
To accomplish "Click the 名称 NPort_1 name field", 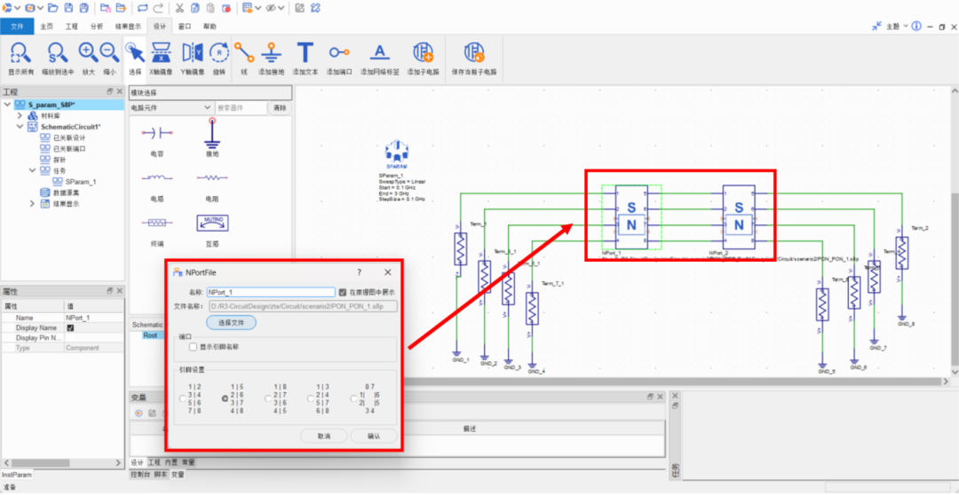I will (x=271, y=292).
